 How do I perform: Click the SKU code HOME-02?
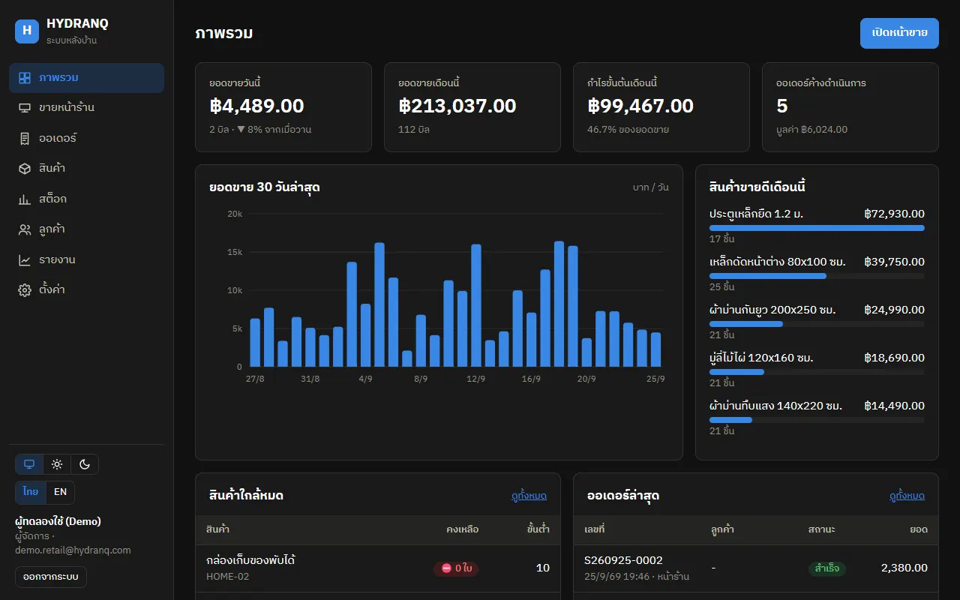click(227, 577)
